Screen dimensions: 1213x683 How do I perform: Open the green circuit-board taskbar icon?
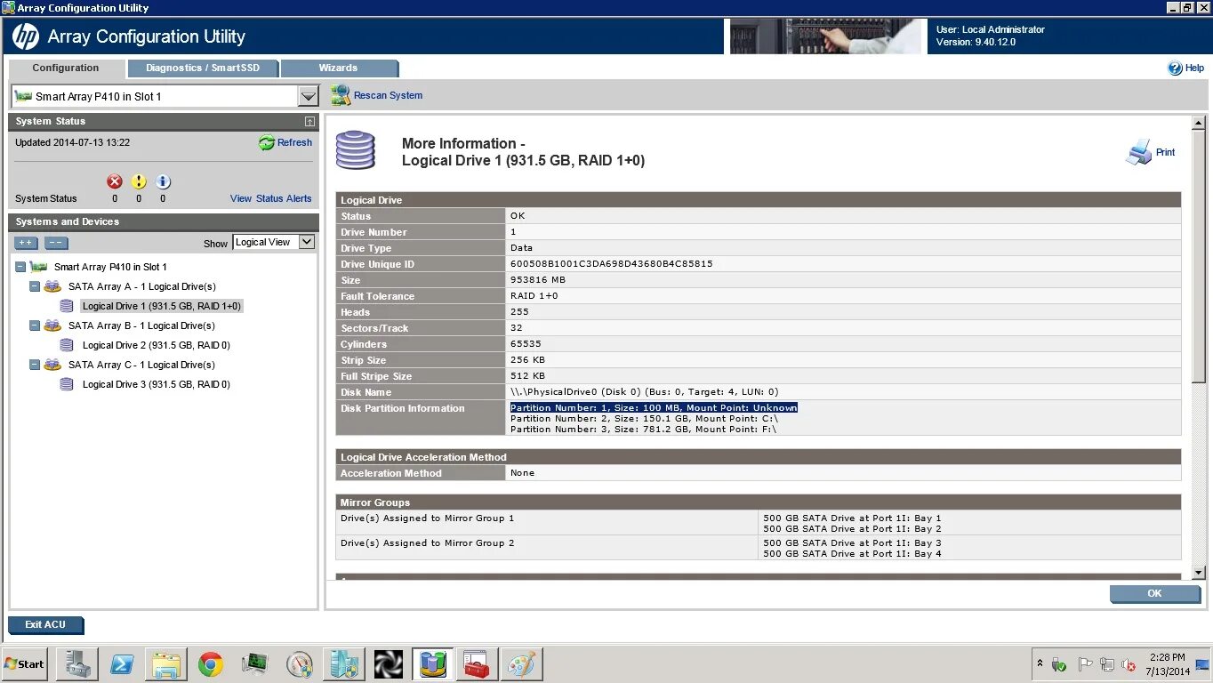click(x=255, y=664)
